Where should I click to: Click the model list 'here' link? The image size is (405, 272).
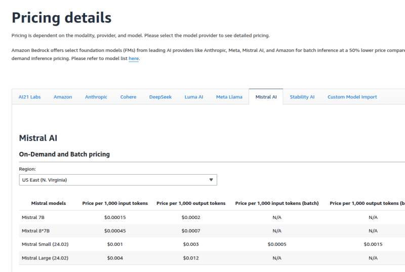click(x=134, y=59)
